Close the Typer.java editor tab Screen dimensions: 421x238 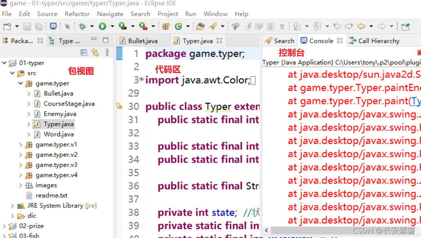pos(219,40)
